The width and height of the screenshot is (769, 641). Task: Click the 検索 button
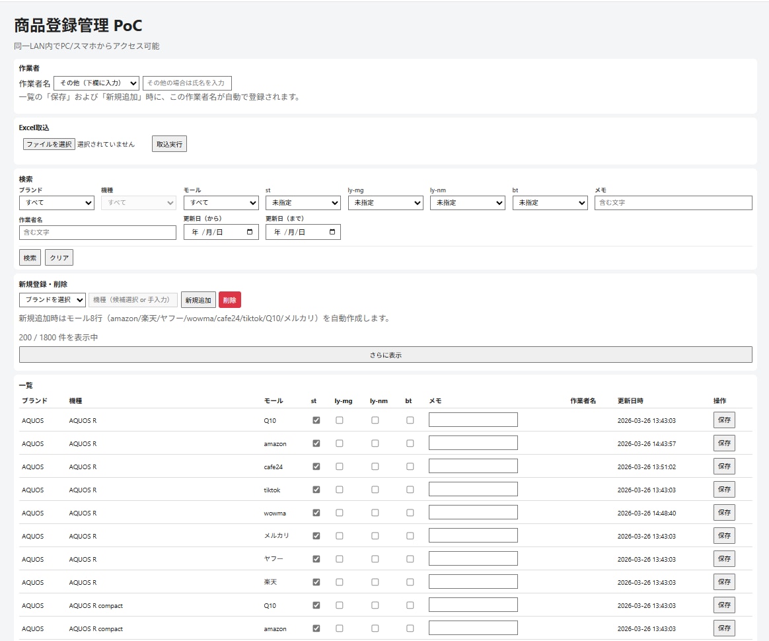pyautogui.click(x=30, y=258)
